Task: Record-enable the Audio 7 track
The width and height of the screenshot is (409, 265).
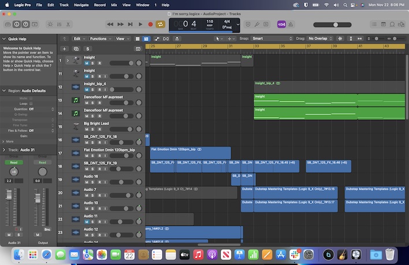Action: [99, 195]
